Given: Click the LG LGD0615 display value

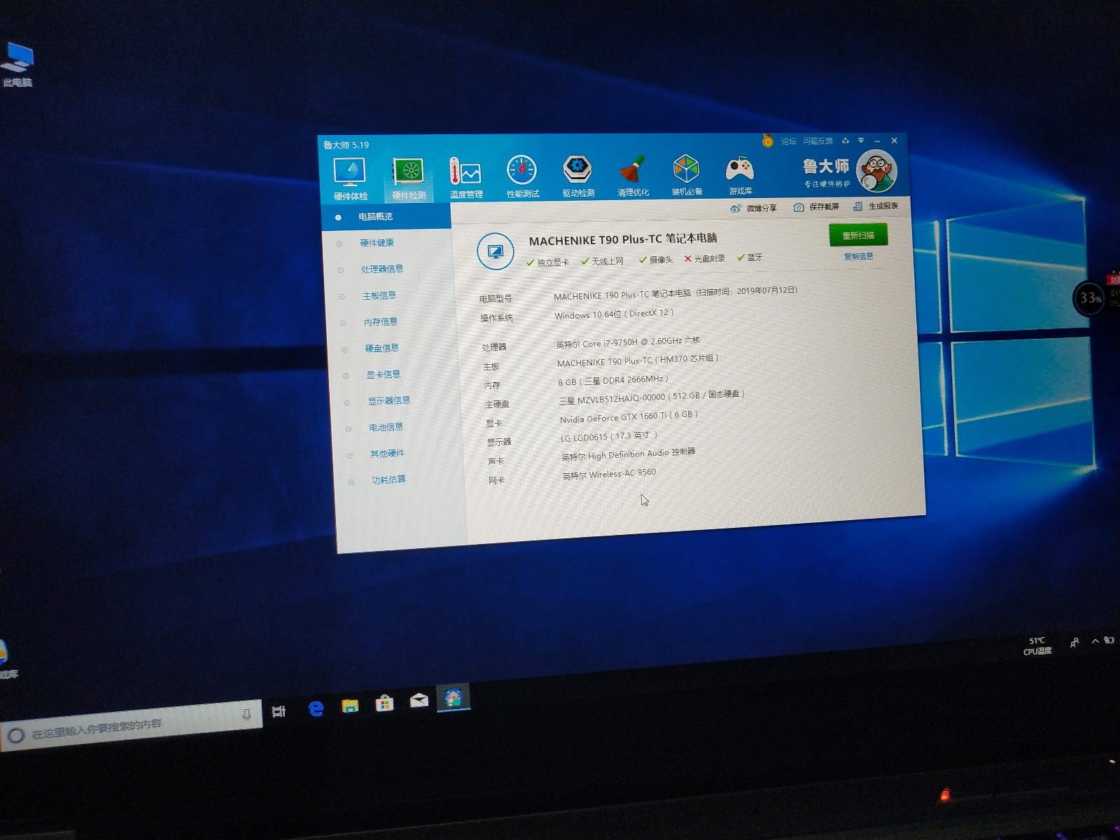Looking at the screenshot, I should [x=609, y=436].
